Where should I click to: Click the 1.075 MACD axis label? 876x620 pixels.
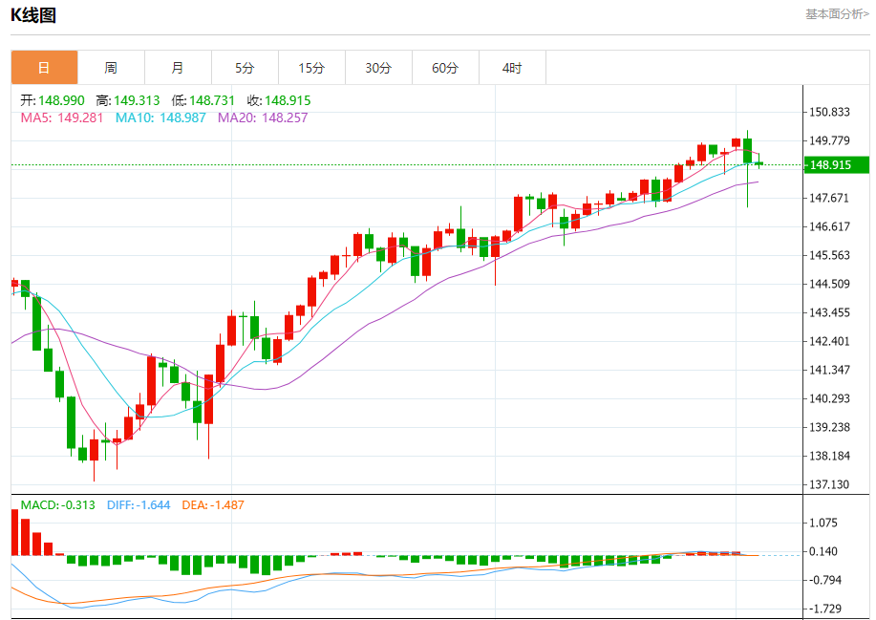(x=823, y=523)
